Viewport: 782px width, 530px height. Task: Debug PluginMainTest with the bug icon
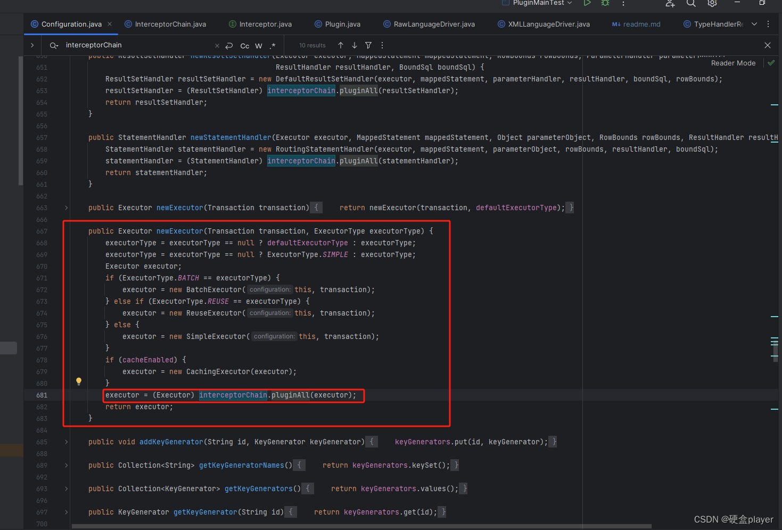click(x=605, y=3)
